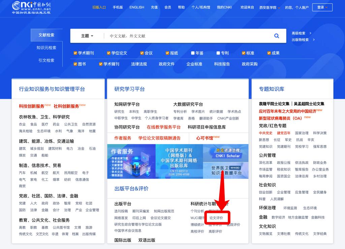Uncheck the 报纸 checkbox

(x=167, y=53)
